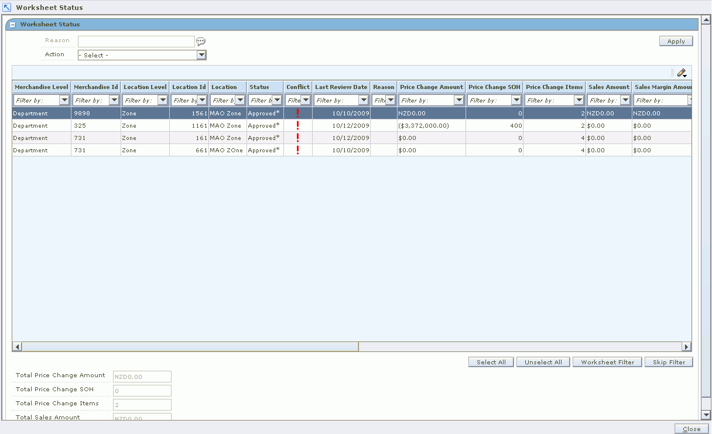This screenshot has width=712, height=434.
Task: Open the Location column filter dropdown
Action: coord(239,100)
